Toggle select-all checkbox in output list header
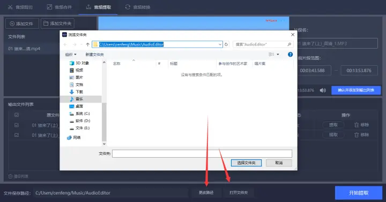This screenshot has width=386, height=202. point(17,115)
